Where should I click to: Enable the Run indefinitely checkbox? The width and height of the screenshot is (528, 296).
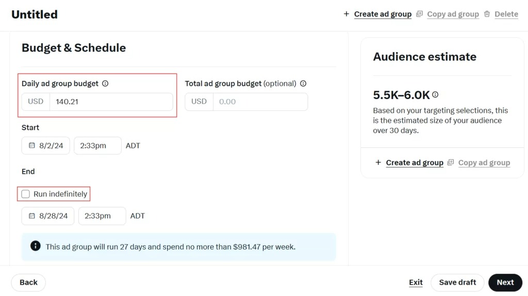[25, 194]
